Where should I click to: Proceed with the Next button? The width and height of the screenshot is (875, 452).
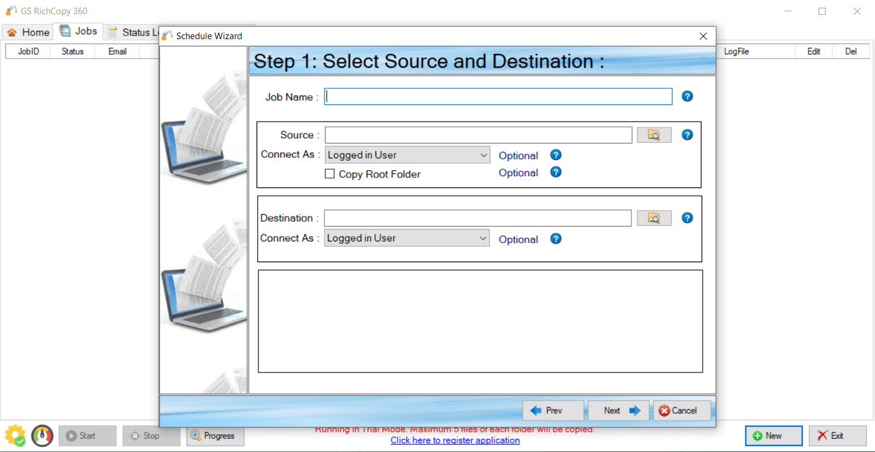[618, 410]
